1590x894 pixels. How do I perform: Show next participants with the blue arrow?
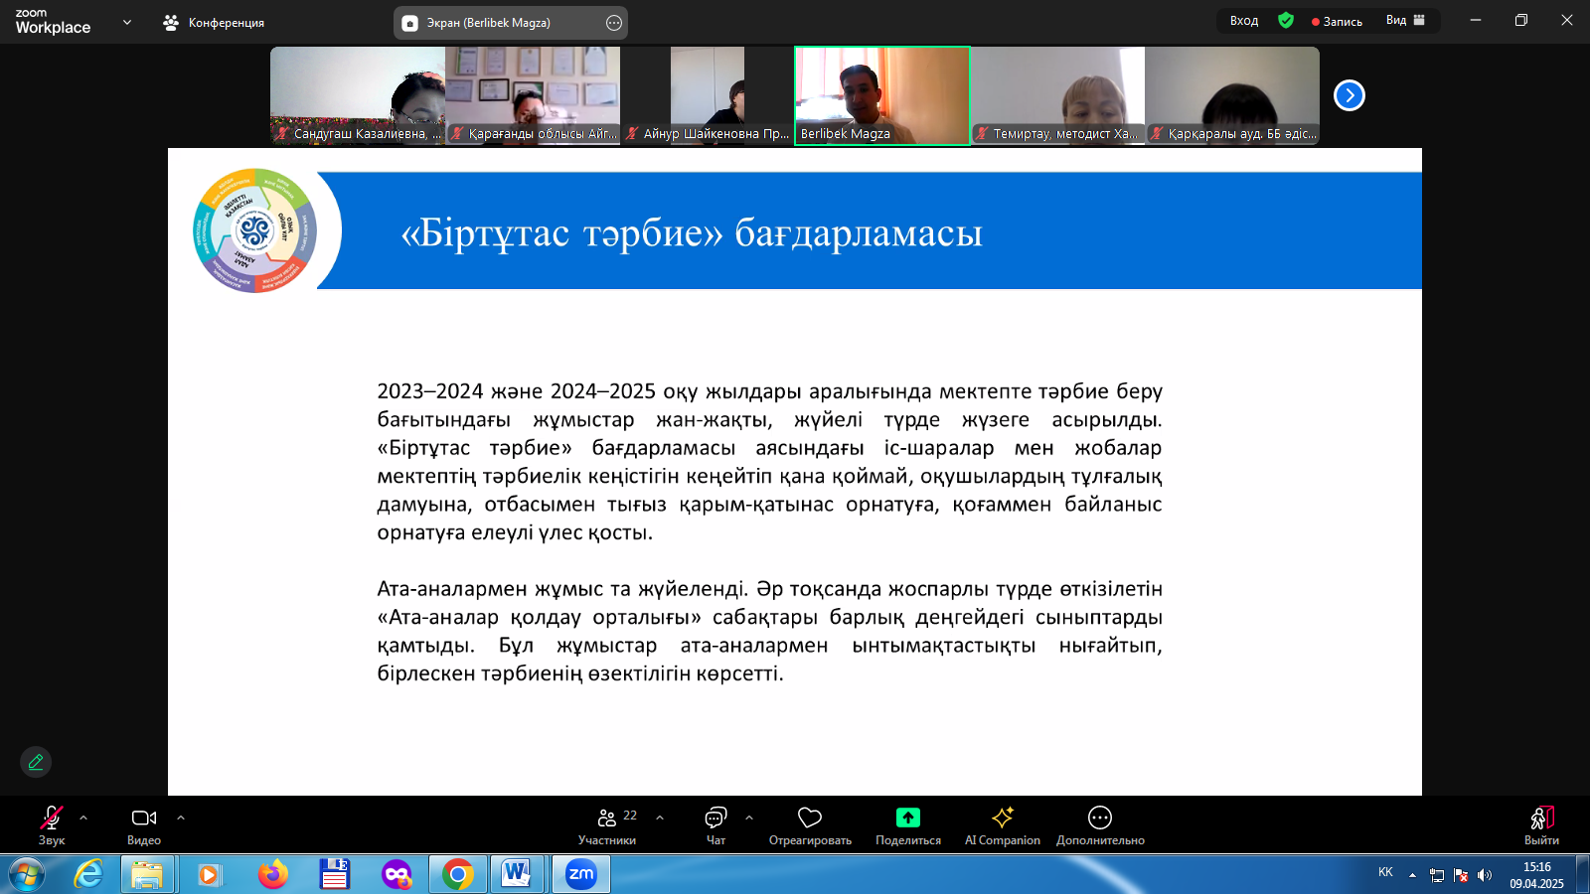pos(1349,95)
